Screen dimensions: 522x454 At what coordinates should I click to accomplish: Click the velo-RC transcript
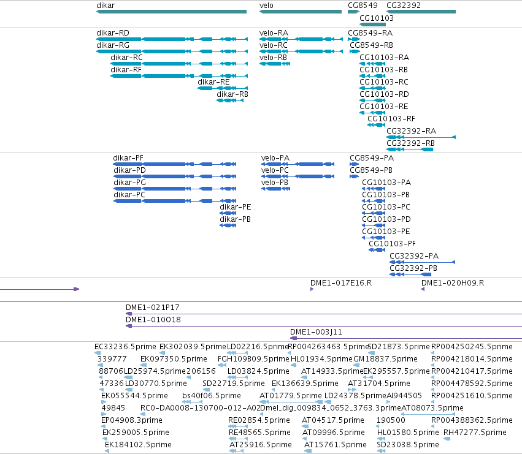click(x=301, y=51)
